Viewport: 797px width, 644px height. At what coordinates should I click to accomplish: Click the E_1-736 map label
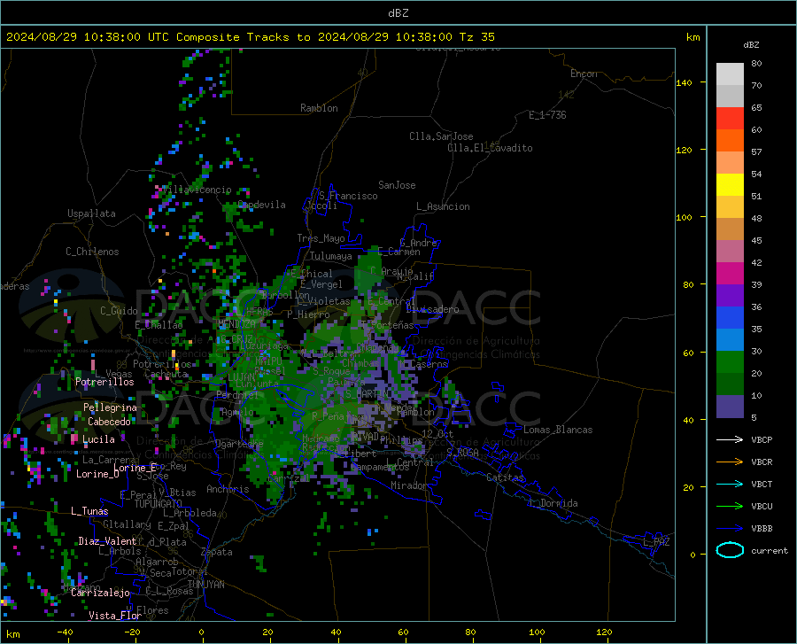pos(547,115)
